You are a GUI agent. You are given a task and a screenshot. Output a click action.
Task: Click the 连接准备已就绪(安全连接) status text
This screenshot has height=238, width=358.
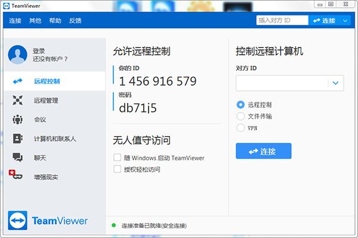(x=154, y=226)
